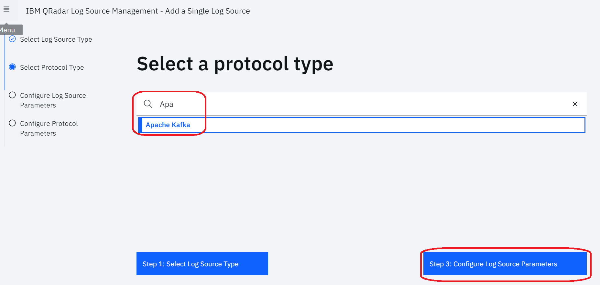This screenshot has height=285, width=600.
Task: Click the IBM QRadar Log Source Management title
Action: tap(138, 11)
